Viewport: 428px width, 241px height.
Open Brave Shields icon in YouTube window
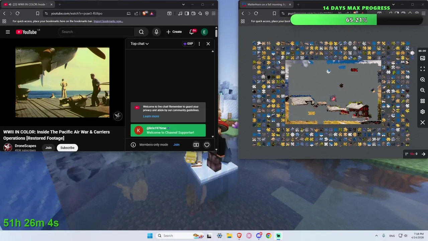(x=144, y=13)
